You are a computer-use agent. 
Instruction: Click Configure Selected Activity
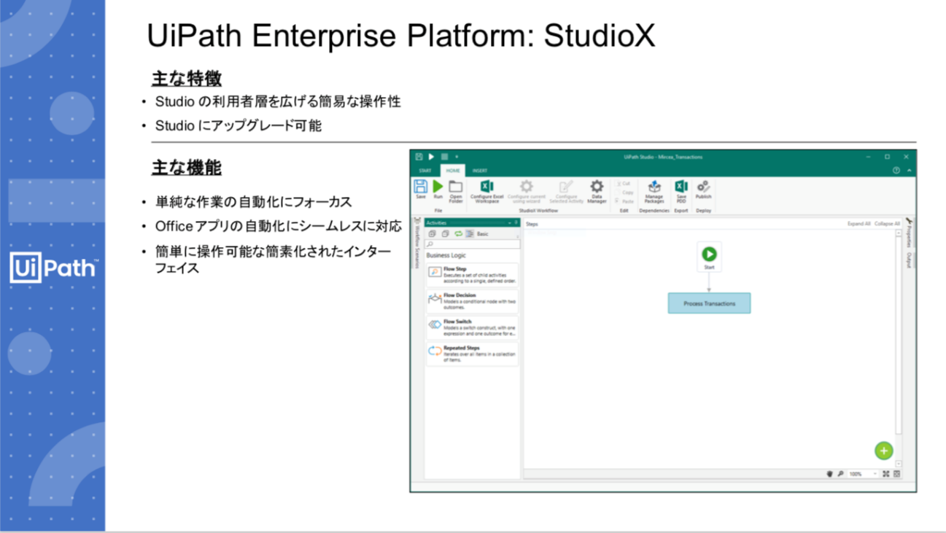(566, 191)
